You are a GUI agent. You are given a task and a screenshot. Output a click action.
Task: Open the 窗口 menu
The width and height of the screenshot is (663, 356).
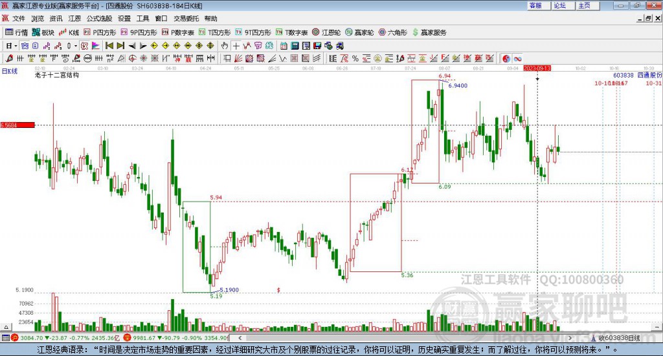pos(161,19)
